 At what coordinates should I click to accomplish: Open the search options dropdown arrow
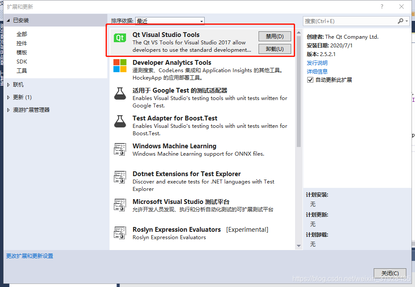tap(407, 21)
